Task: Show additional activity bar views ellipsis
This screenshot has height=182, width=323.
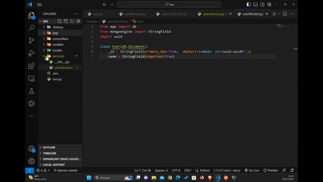Action: (31, 116)
